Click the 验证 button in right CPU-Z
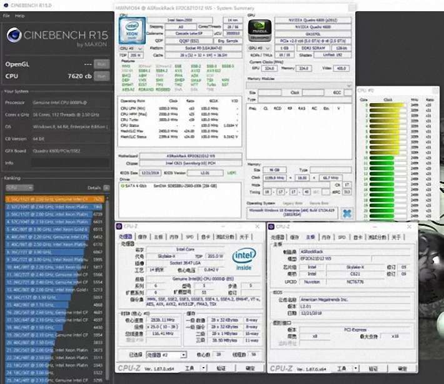This screenshot has height=384, width=444. [373, 368]
